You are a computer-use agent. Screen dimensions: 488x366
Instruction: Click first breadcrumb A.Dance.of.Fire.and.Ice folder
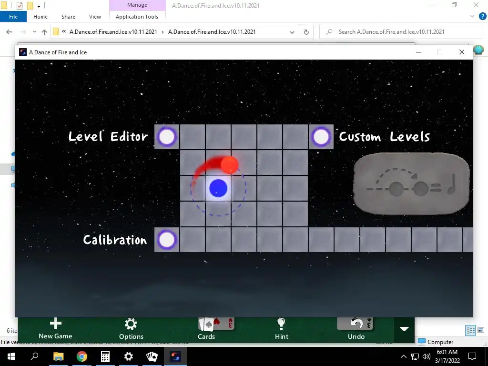click(x=113, y=32)
